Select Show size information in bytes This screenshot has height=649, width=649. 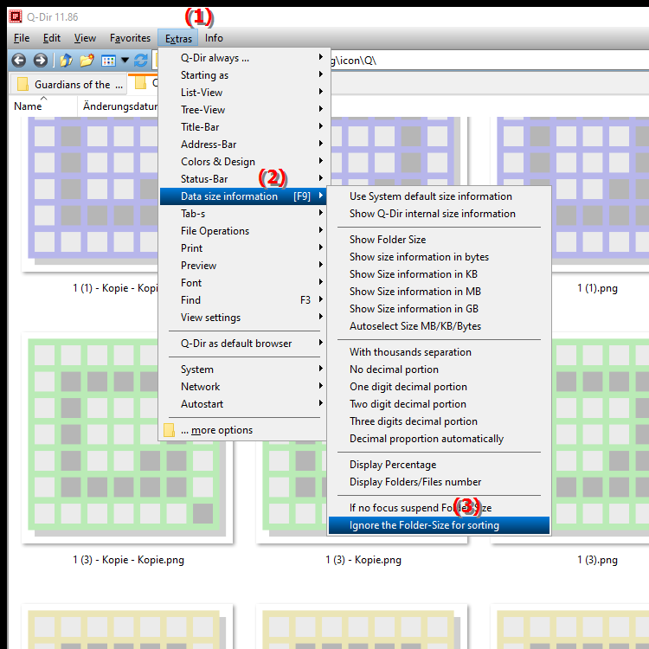coord(439,257)
